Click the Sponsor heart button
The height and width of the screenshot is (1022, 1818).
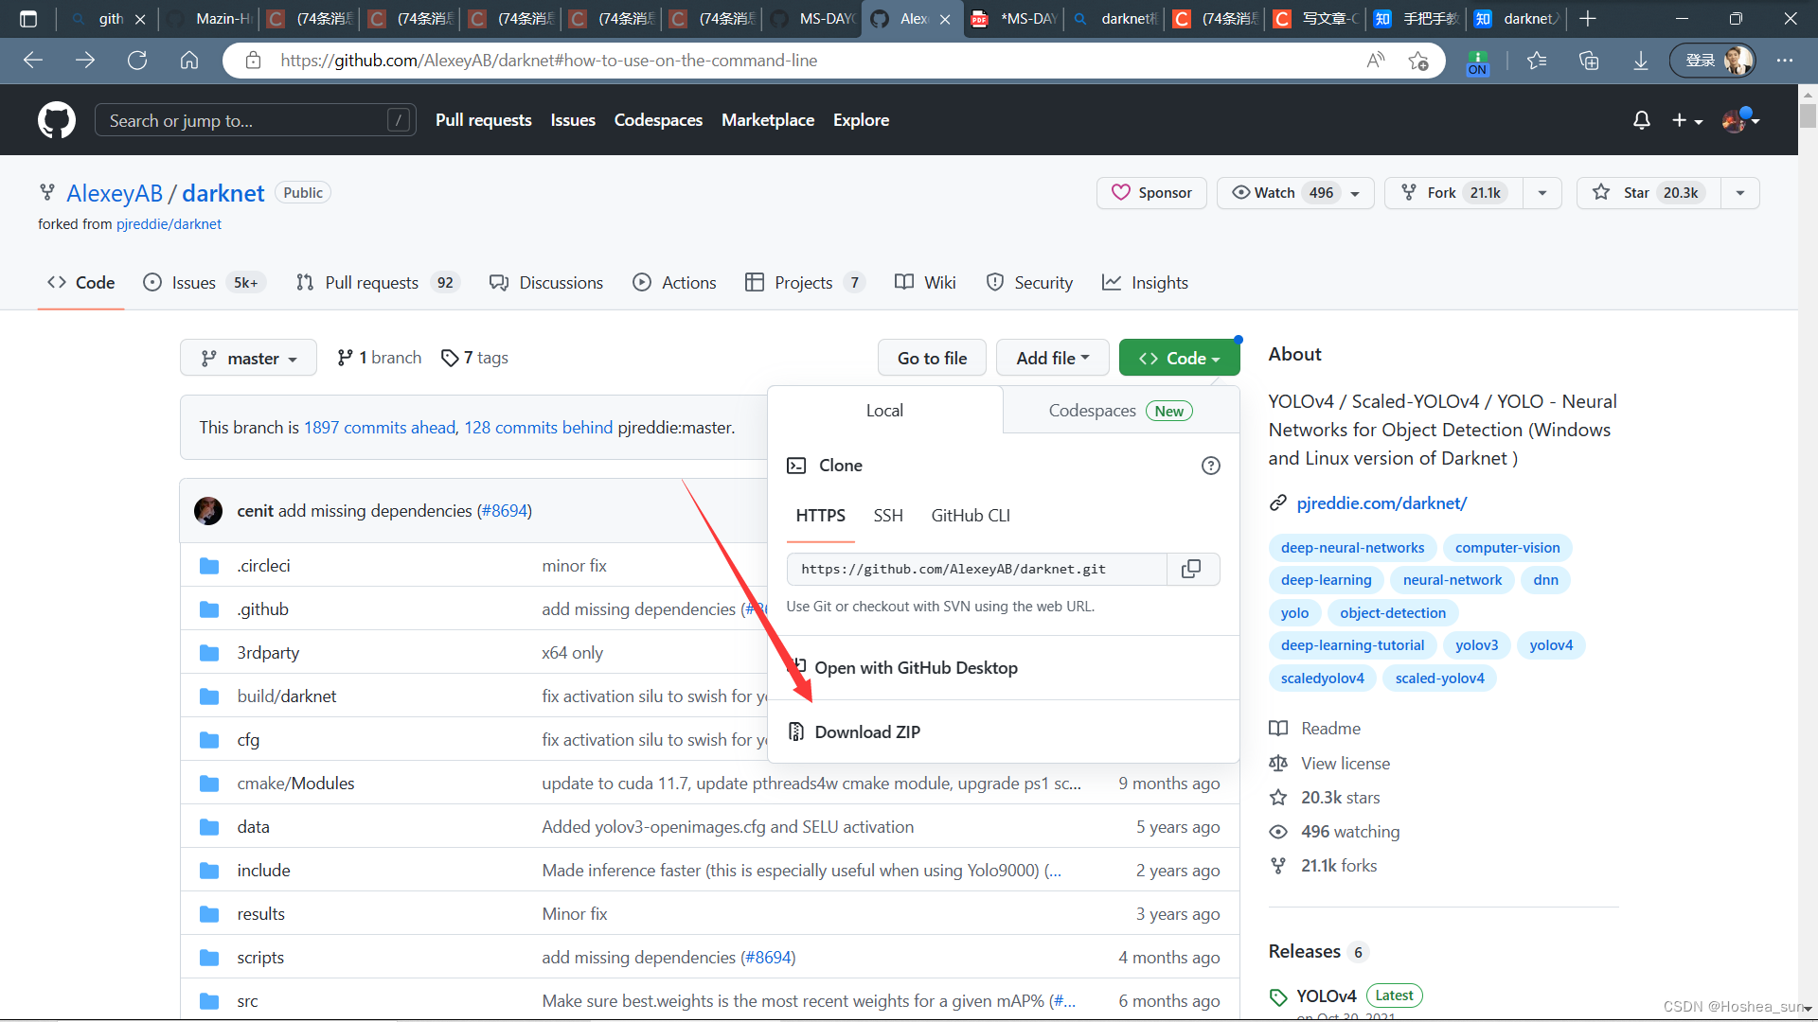coord(1151,193)
